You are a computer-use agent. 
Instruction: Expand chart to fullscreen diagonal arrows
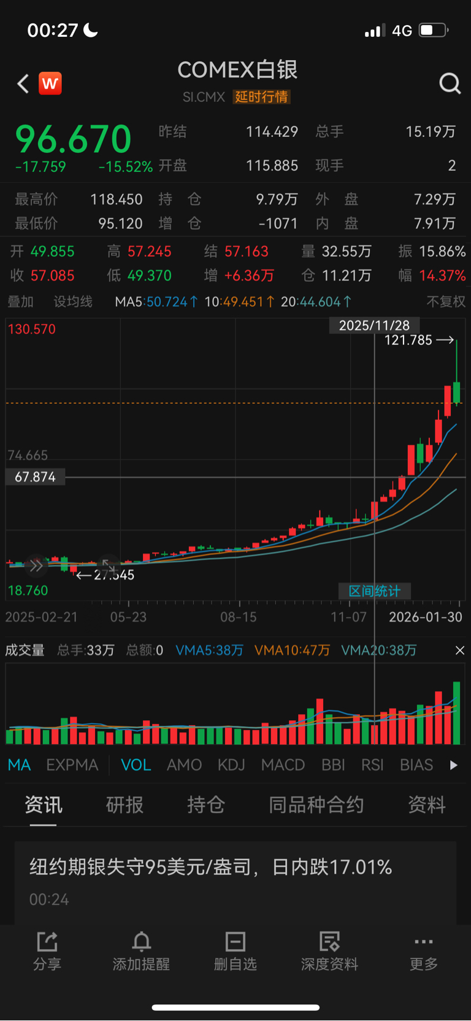coord(109,565)
